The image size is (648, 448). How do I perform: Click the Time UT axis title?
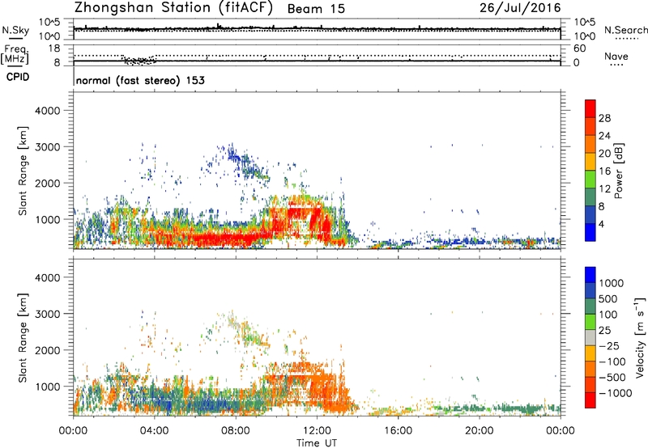[x=317, y=443]
